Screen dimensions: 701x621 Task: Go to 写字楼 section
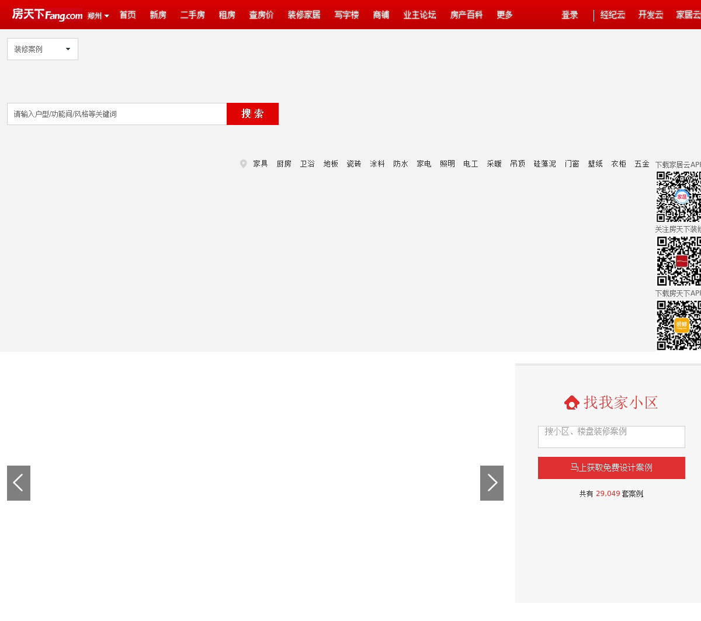[347, 15]
